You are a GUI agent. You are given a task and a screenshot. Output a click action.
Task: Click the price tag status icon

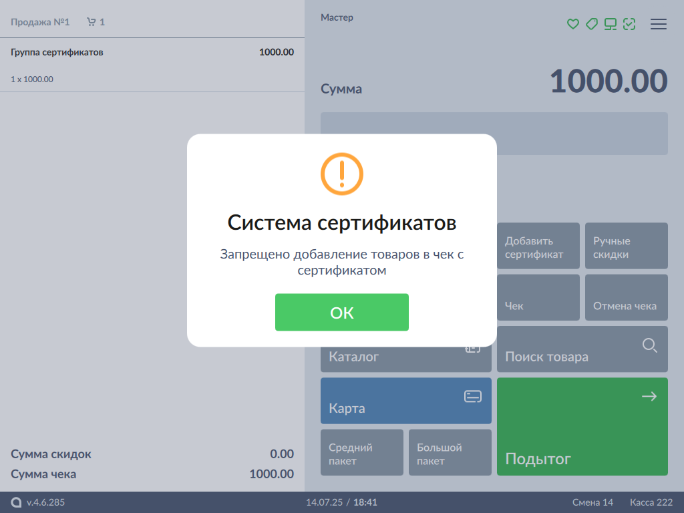[591, 24]
